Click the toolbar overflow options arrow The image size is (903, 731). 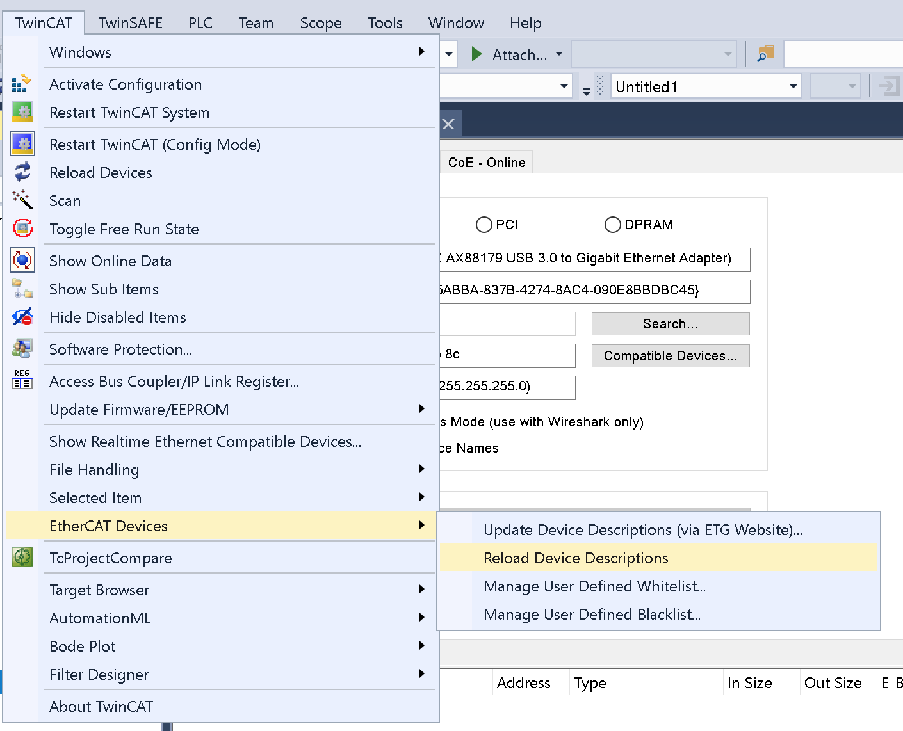587,92
